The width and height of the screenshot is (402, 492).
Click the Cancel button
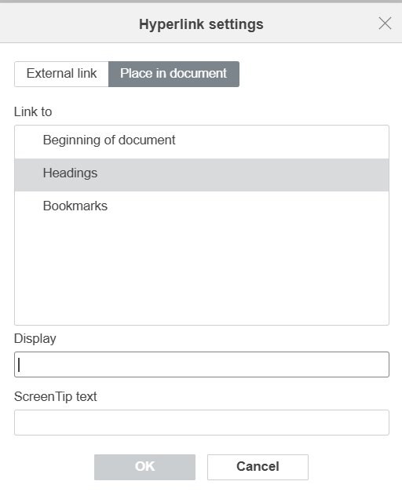pos(258,467)
